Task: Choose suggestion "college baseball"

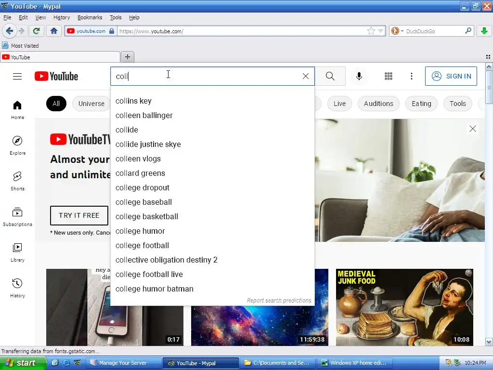Action: point(212,202)
